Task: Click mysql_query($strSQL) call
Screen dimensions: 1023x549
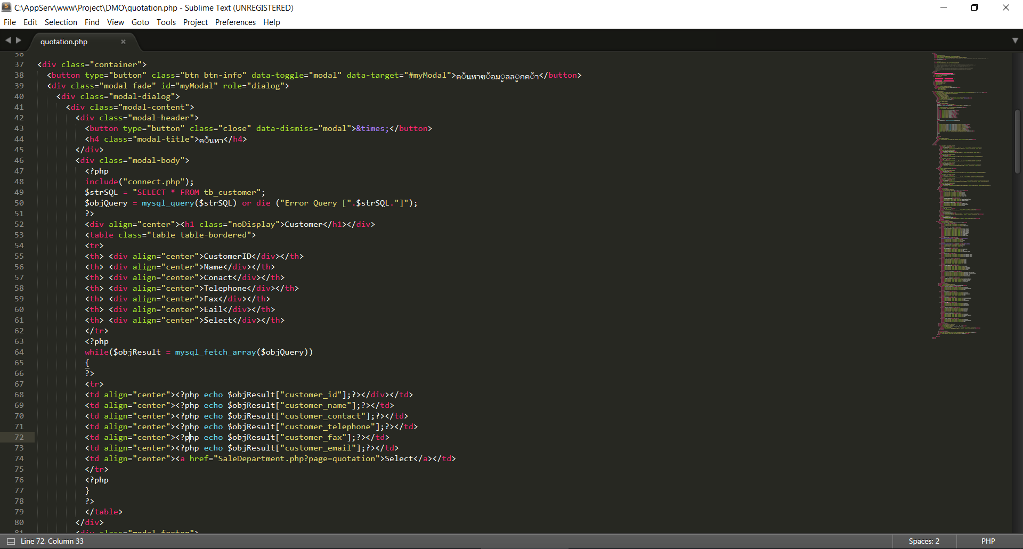Action: pos(189,203)
